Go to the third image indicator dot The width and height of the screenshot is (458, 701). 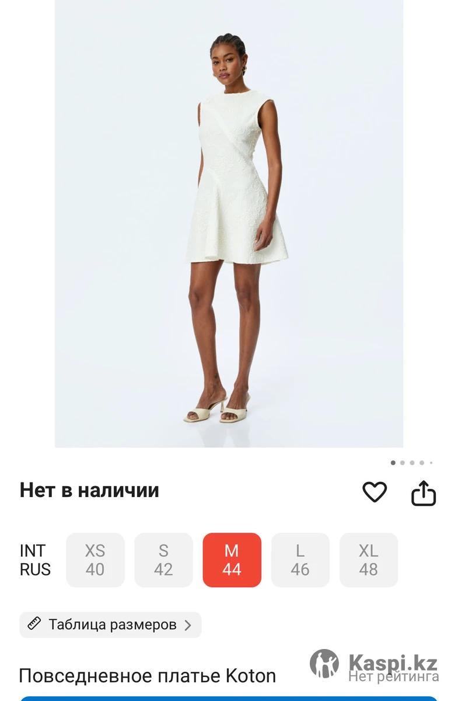pyautogui.click(x=412, y=463)
